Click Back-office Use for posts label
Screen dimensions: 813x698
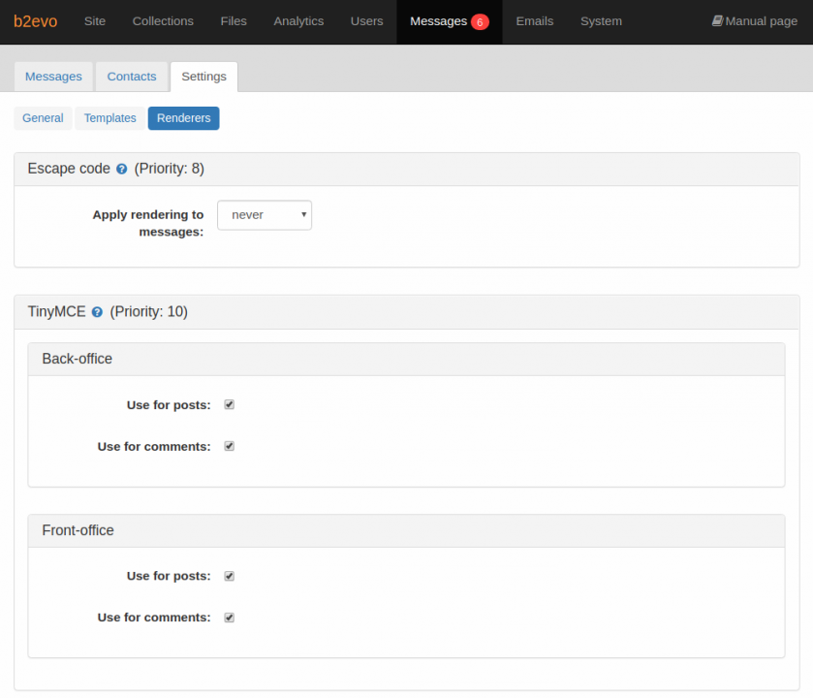pyautogui.click(x=169, y=405)
